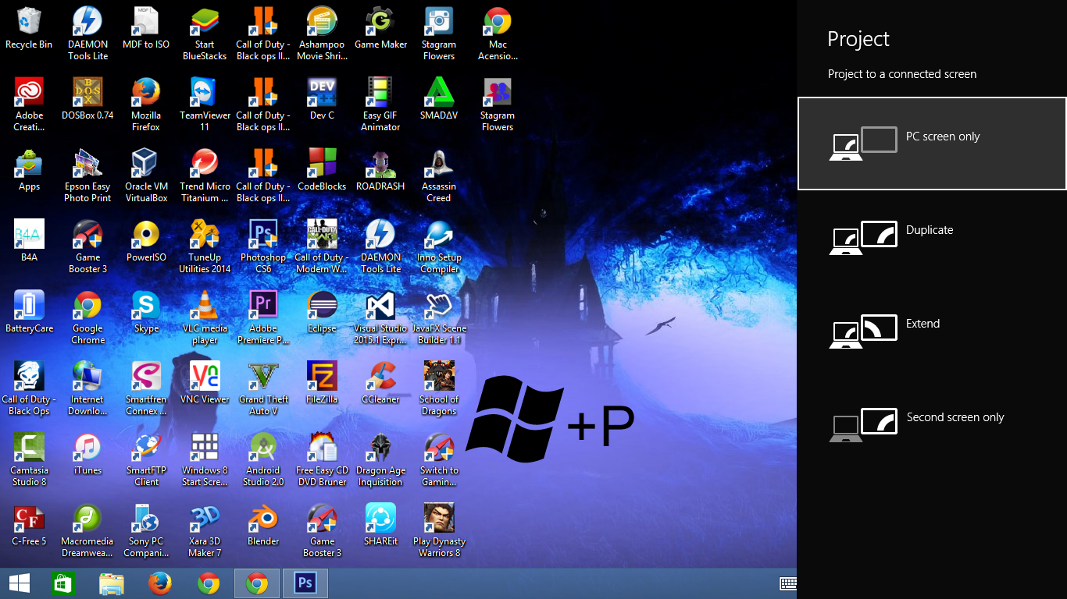Select the TeamViewer 11 shortcut

tap(205, 105)
